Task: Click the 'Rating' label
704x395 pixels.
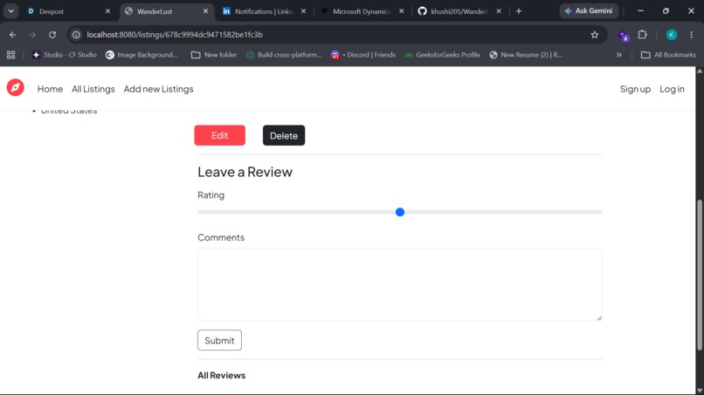Action: click(x=211, y=195)
